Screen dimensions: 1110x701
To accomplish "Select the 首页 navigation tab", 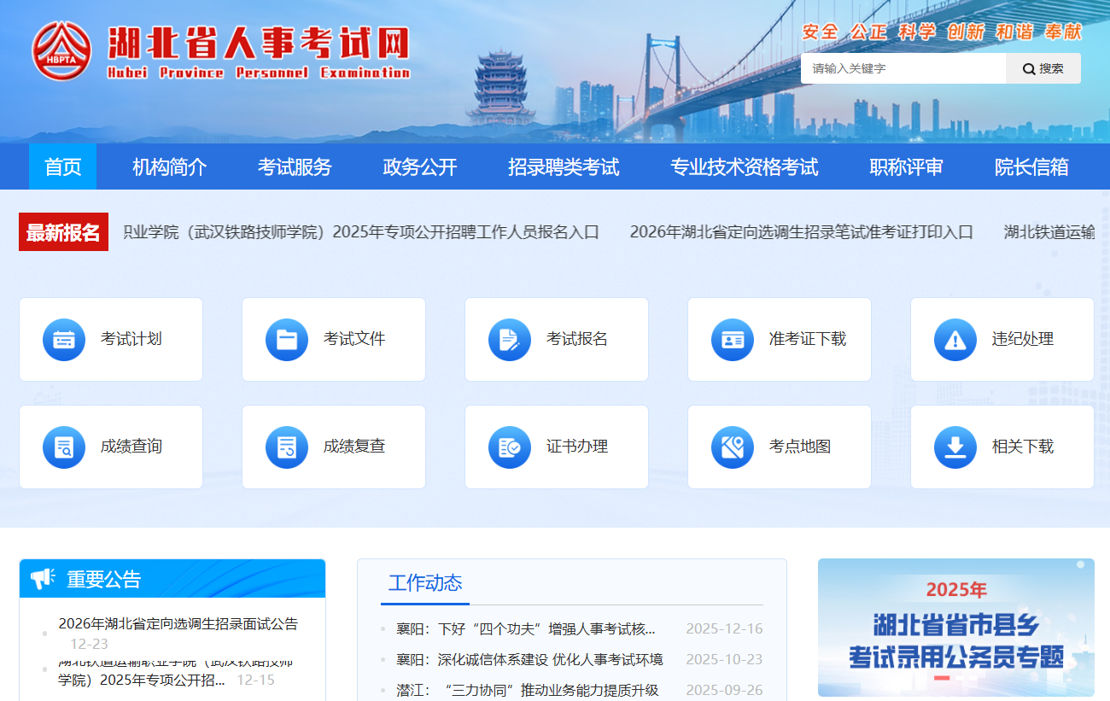I will tap(62, 166).
